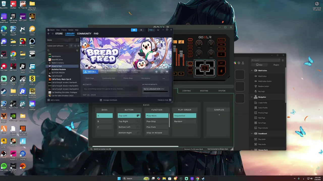This screenshot has height=181, width=323.
Task: Select sampler bank A in GoXLR
Action: (x=105, y=116)
